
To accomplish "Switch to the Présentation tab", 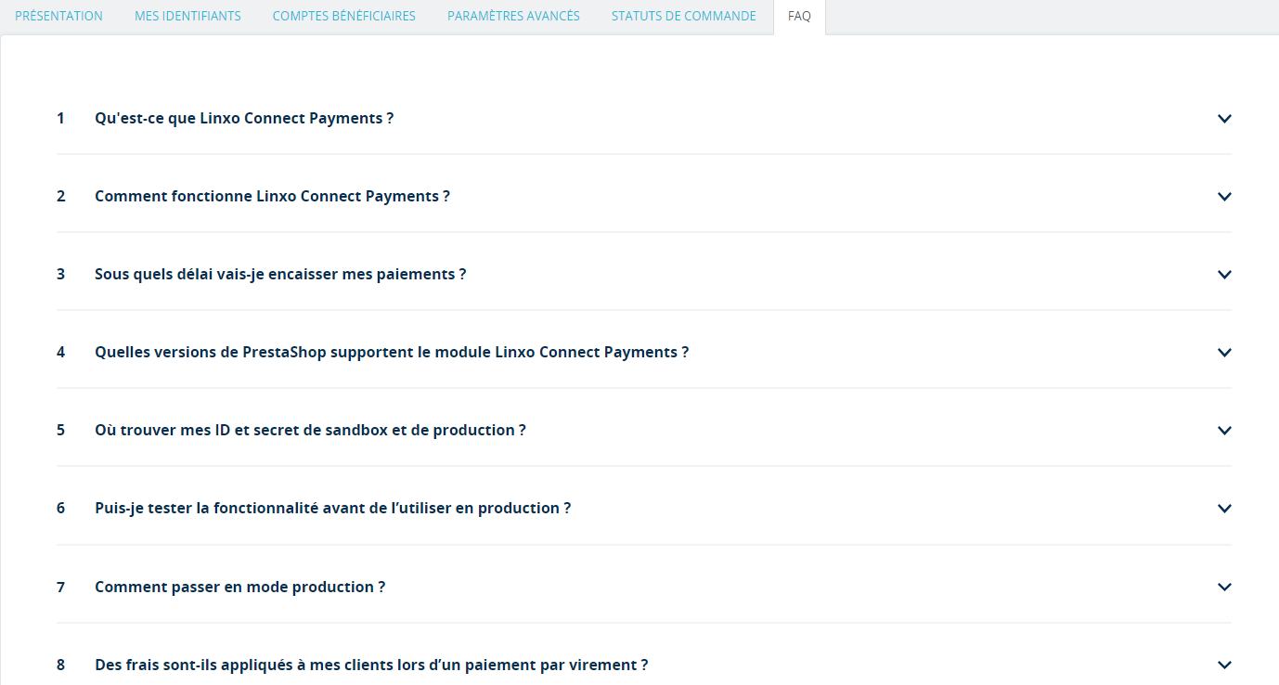I will (x=59, y=17).
